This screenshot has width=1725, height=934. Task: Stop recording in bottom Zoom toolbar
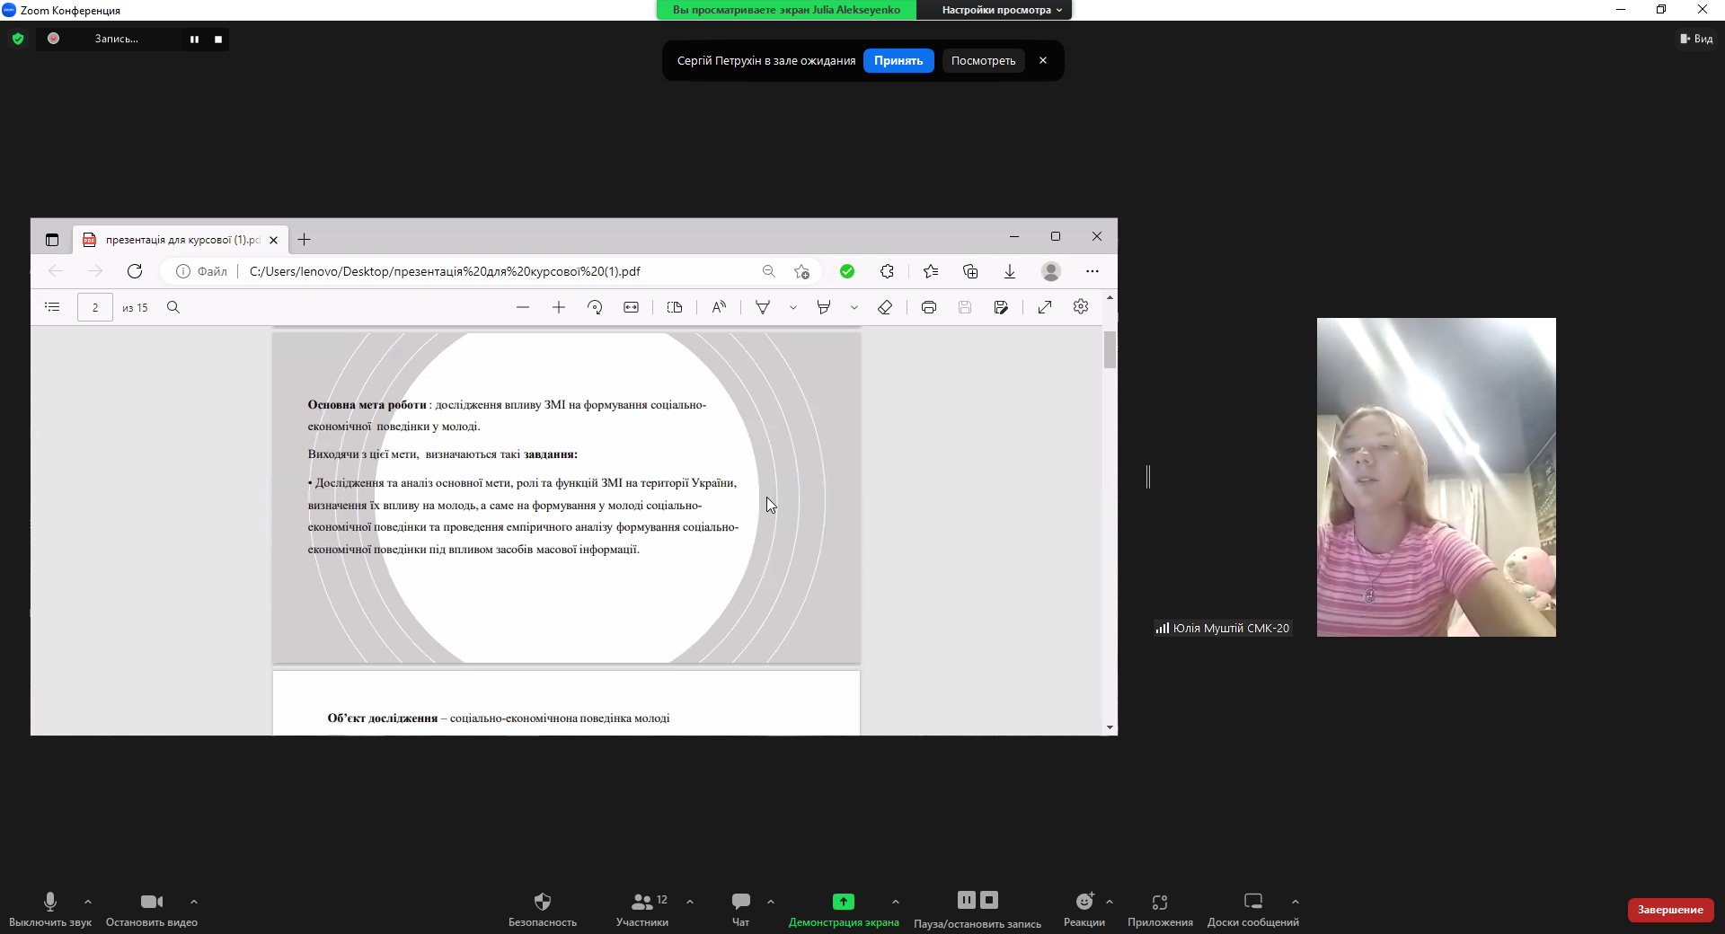989,900
